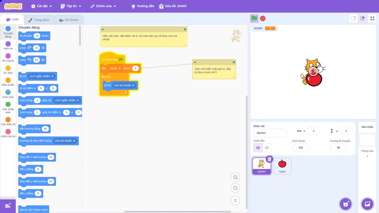Reset workspace zoom to default

235,201
